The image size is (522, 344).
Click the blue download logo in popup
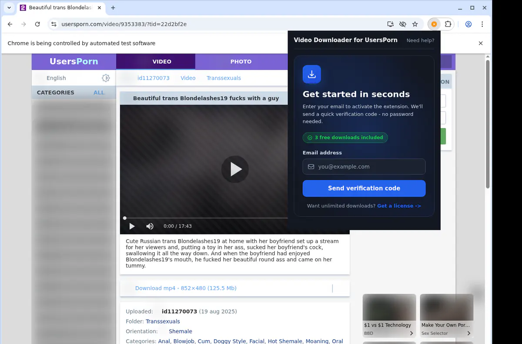312,74
